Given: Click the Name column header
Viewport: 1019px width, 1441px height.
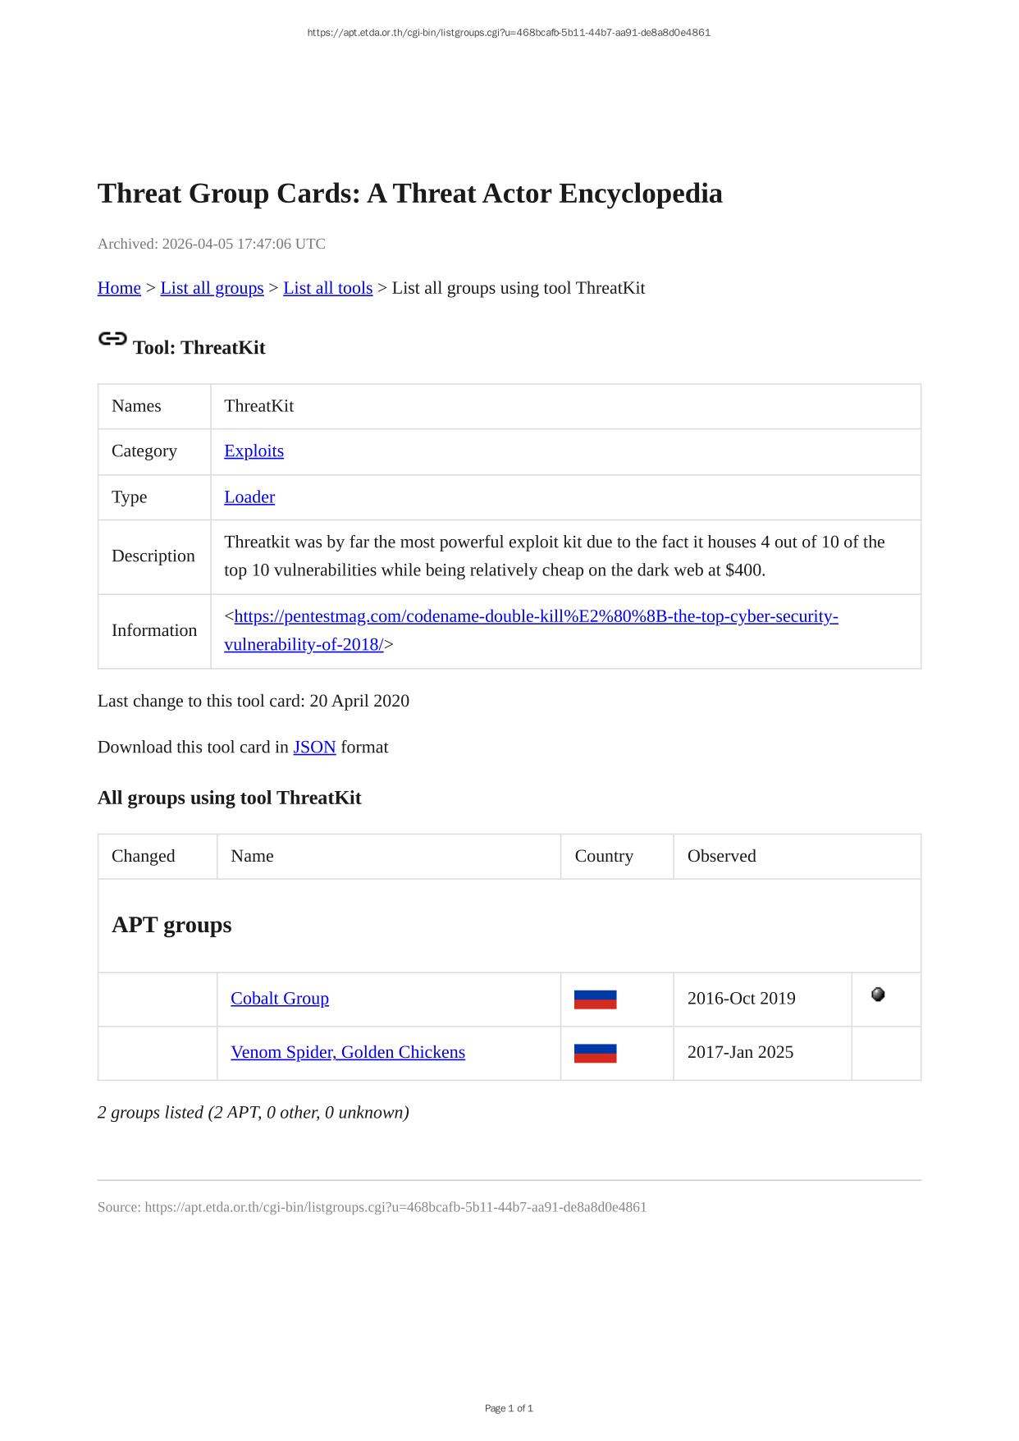Looking at the screenshot, I should tap(252, 857).
